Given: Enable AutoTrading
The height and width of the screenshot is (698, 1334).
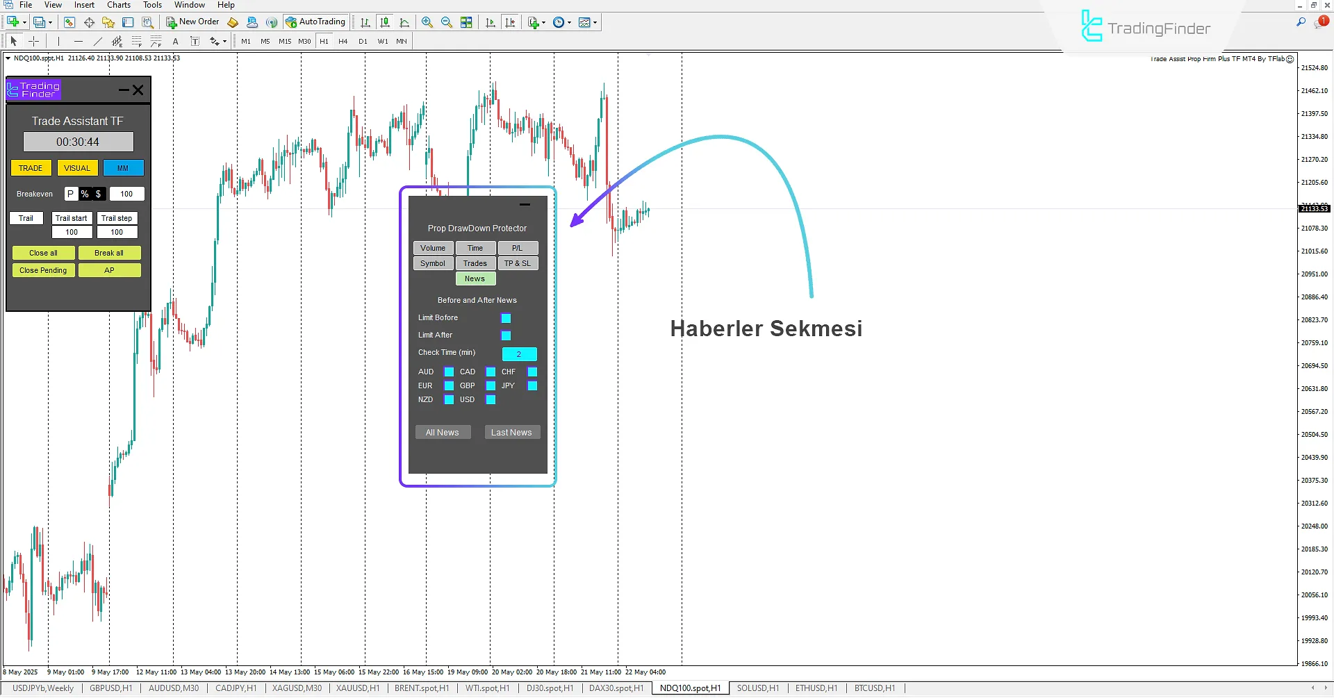Looking at the screenshot, I should [x=316, y=22].
